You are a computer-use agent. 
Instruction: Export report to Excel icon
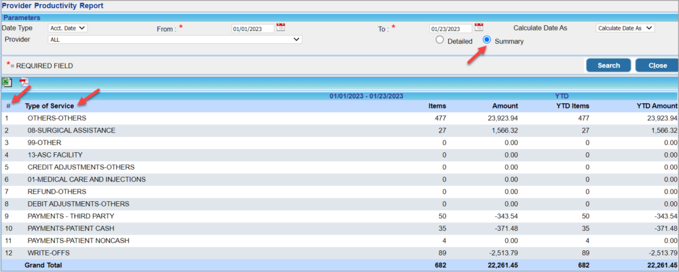click(x=7, y=82)
